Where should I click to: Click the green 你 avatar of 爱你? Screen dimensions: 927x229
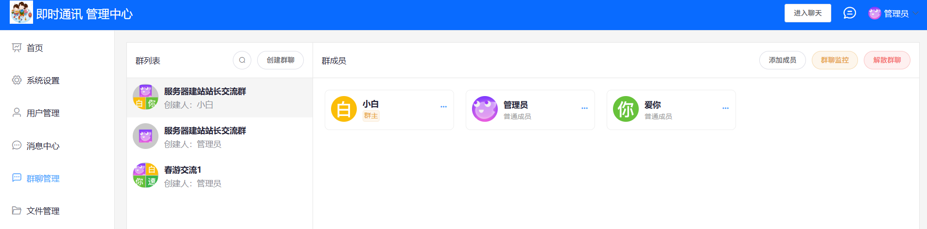point(626,109)
